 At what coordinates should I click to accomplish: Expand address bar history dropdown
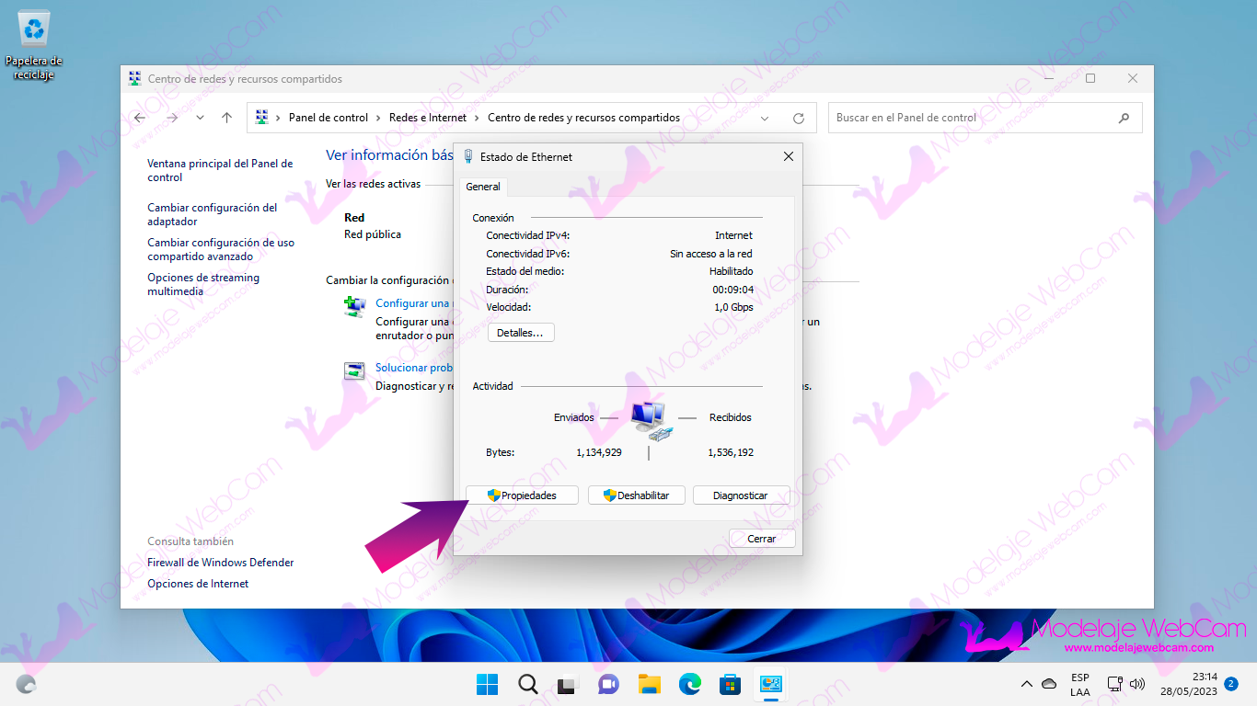[x=765, y=119]
